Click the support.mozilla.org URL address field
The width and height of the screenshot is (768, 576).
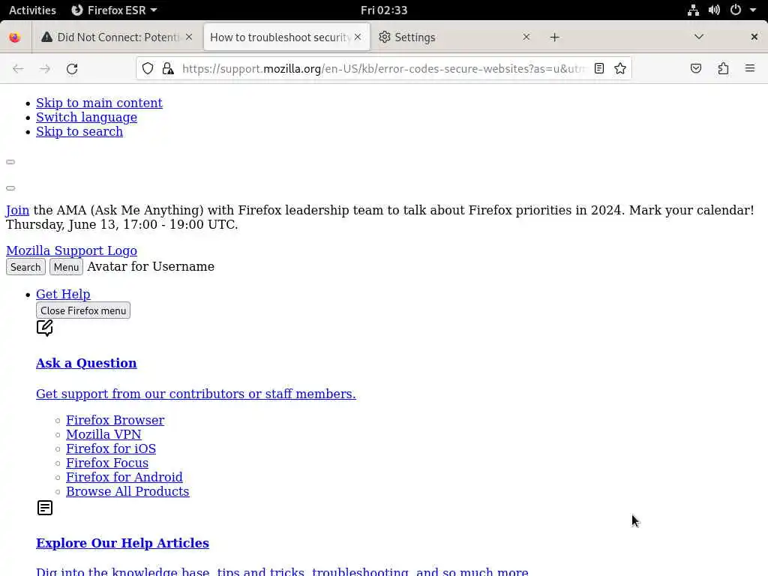coord(383,68)
